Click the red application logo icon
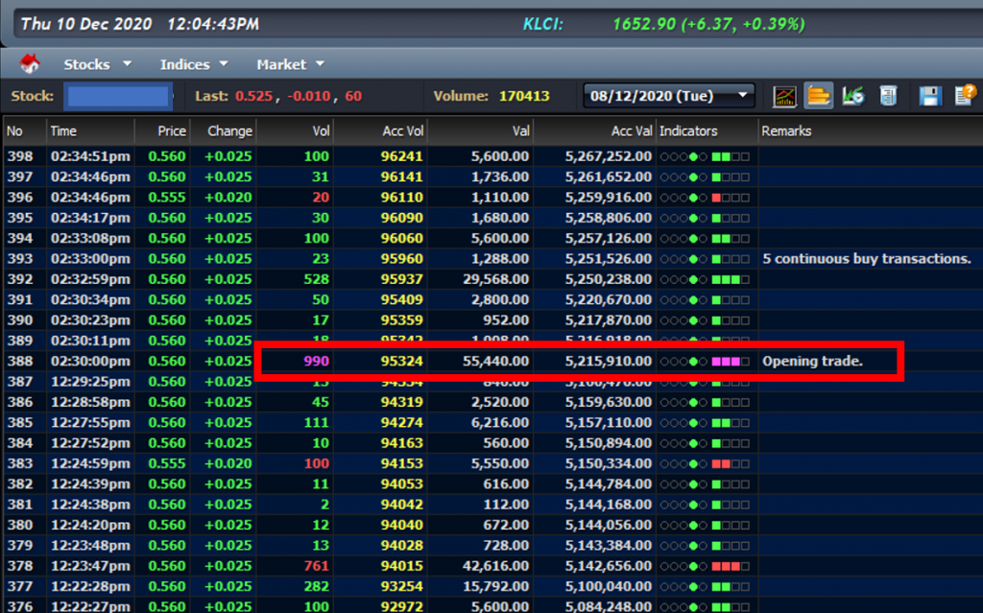The width and height of the screenshot is (983, 613). click(29, 63)
